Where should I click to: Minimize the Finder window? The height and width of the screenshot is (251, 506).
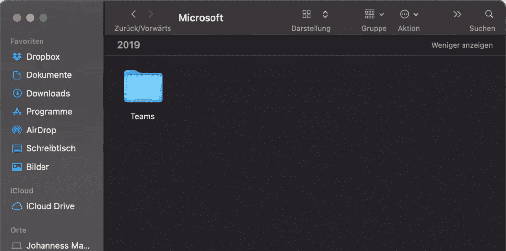(x=30, y=18)
